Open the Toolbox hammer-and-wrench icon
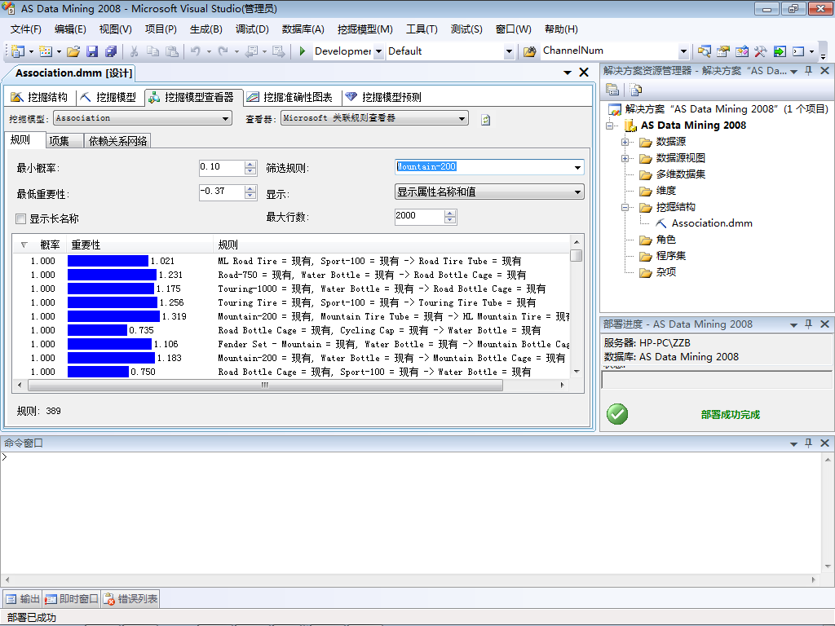This screenshot has width=835, height=626. [x=760, y=51]
